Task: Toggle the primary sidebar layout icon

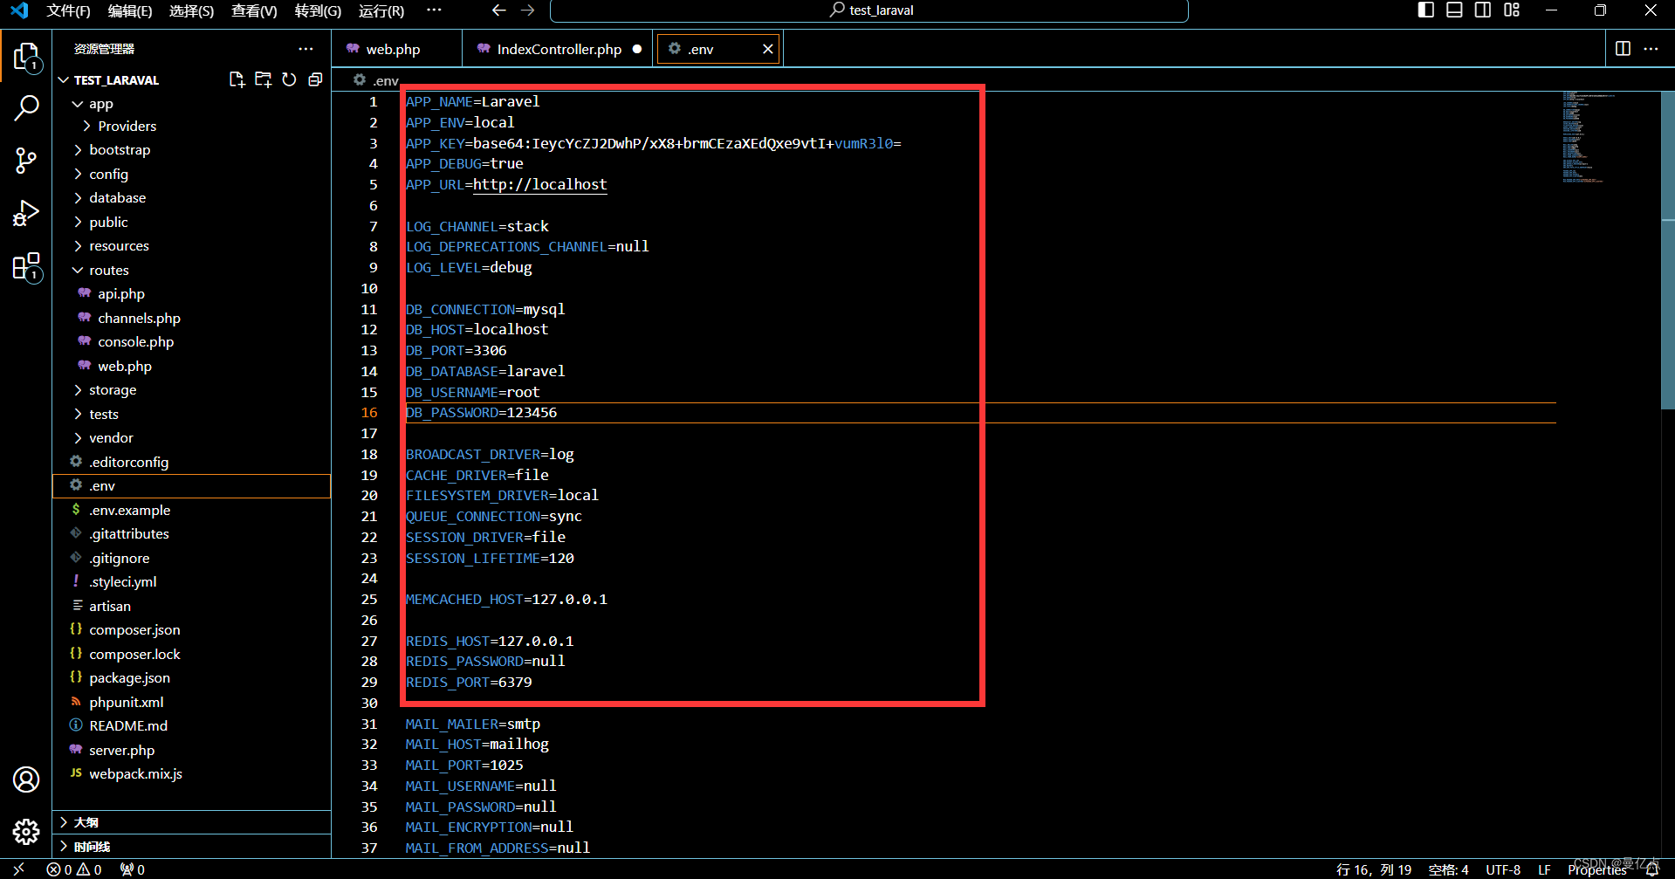Action: point(1426,10)
